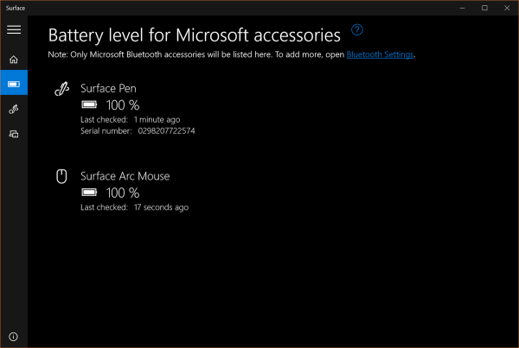Image resolution: width=519 pixels, height=348 pixels.
Task: Maximize the Surface app window
Action: click(484, 7)
